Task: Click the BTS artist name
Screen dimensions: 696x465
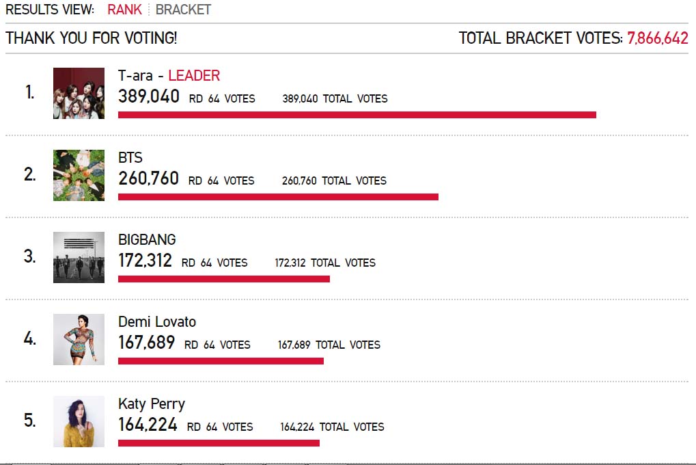Action: click(x=130, y=158)
